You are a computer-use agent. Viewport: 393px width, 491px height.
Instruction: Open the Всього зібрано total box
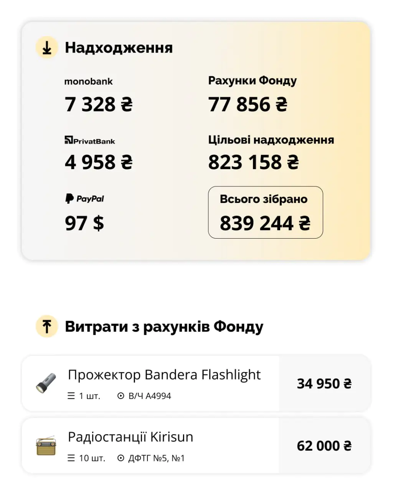coord(265,212)
